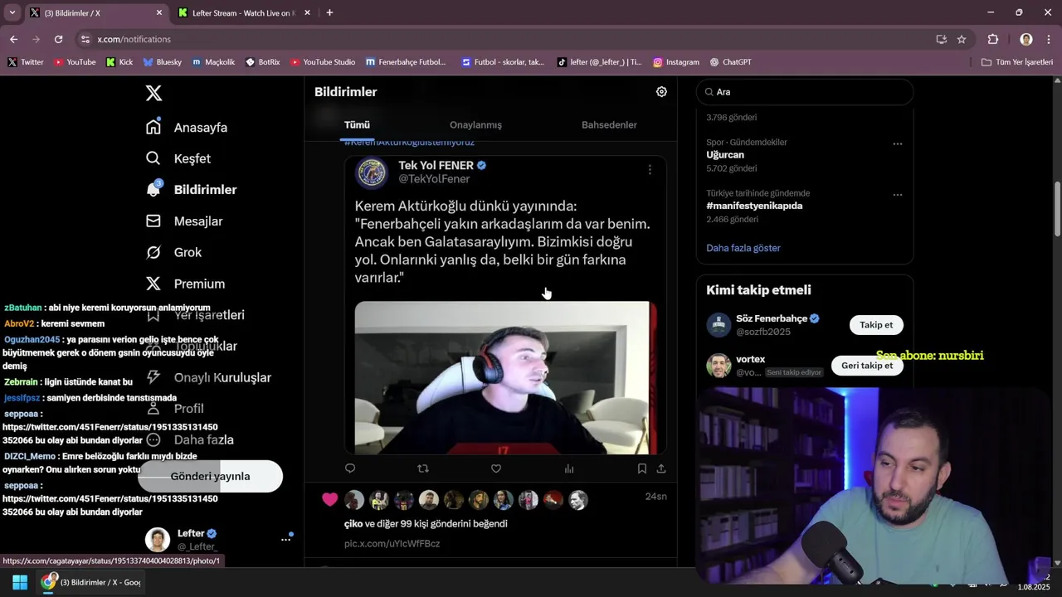Open Lefter account avatar
Image resolution: width=1062 pixels, height=597 pixels.
tap(158, 539)
